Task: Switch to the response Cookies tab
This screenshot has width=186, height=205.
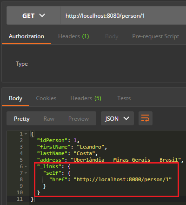Action: (x=46, y=98)
